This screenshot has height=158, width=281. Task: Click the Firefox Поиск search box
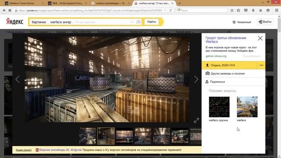[x=202, y=11]
